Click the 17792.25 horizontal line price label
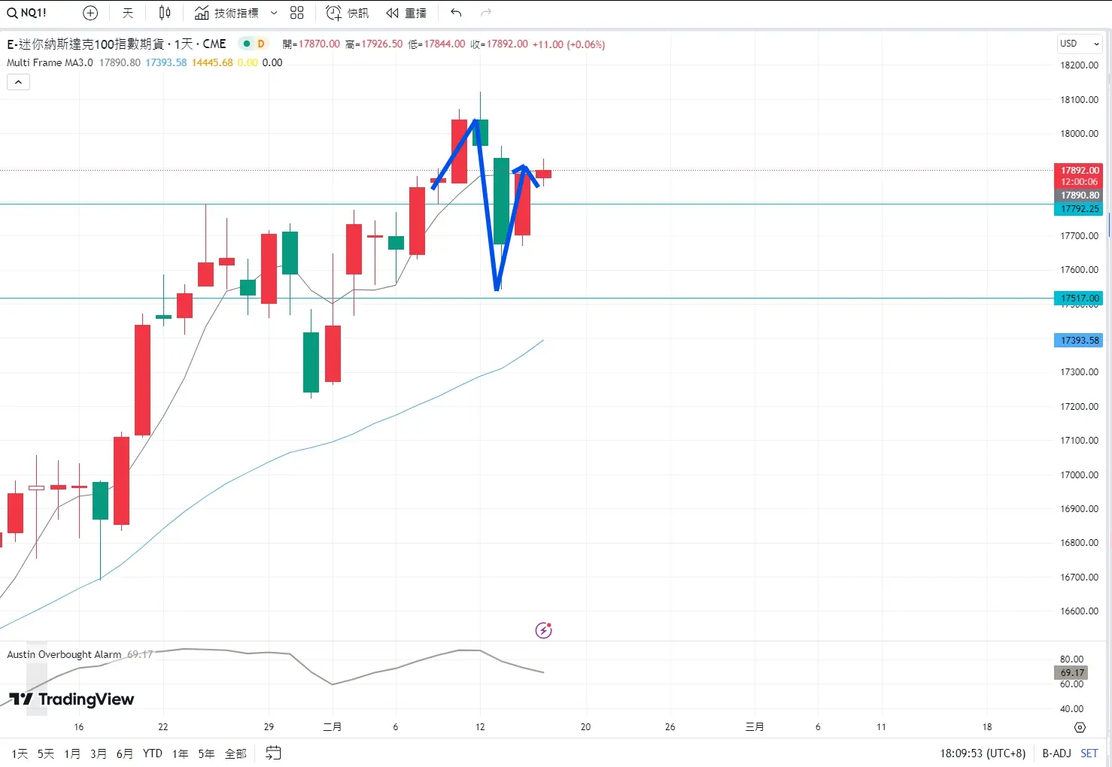1112x767 pixels. point(1079,209)
